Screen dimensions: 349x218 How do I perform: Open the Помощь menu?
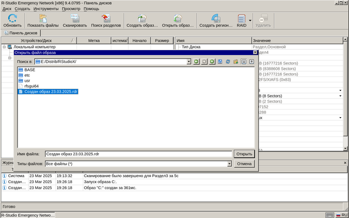(x=91, y=9)
